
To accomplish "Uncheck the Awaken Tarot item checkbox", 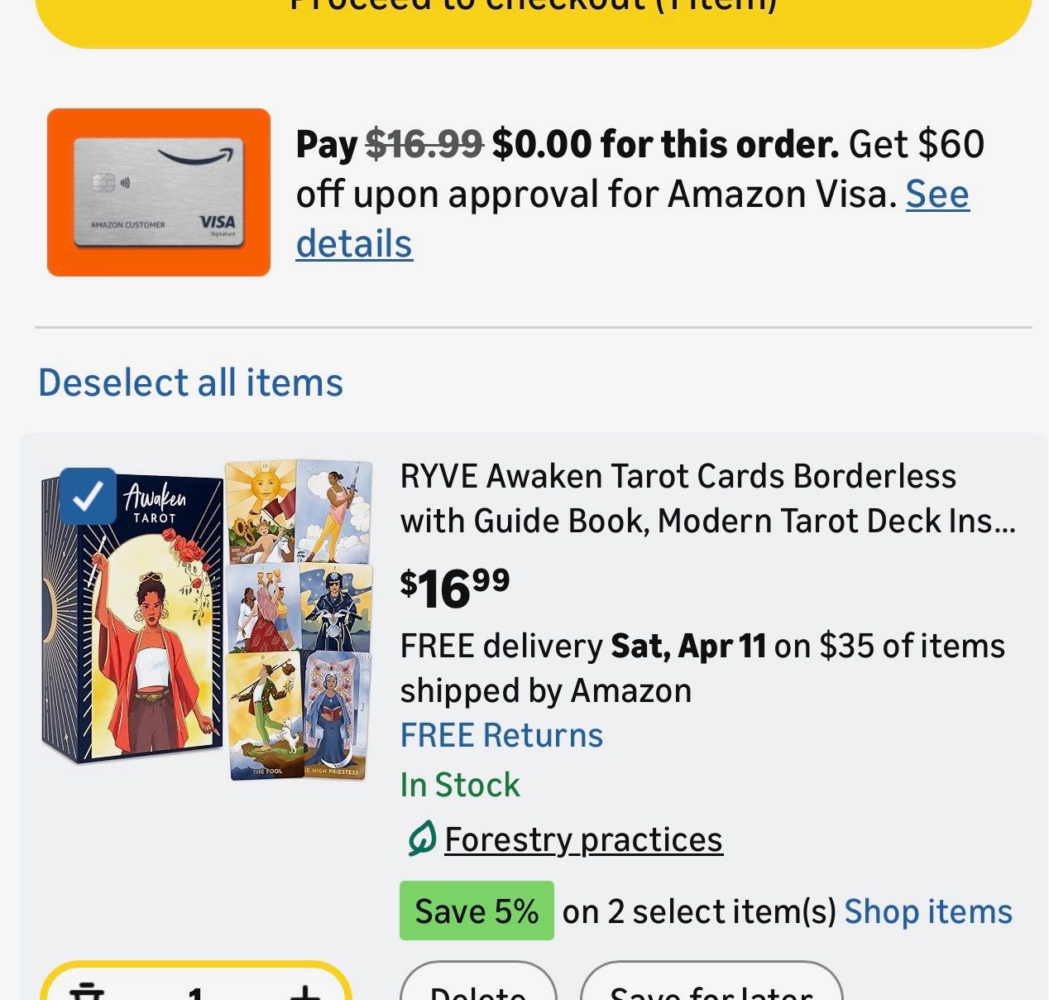I will 88,496.
